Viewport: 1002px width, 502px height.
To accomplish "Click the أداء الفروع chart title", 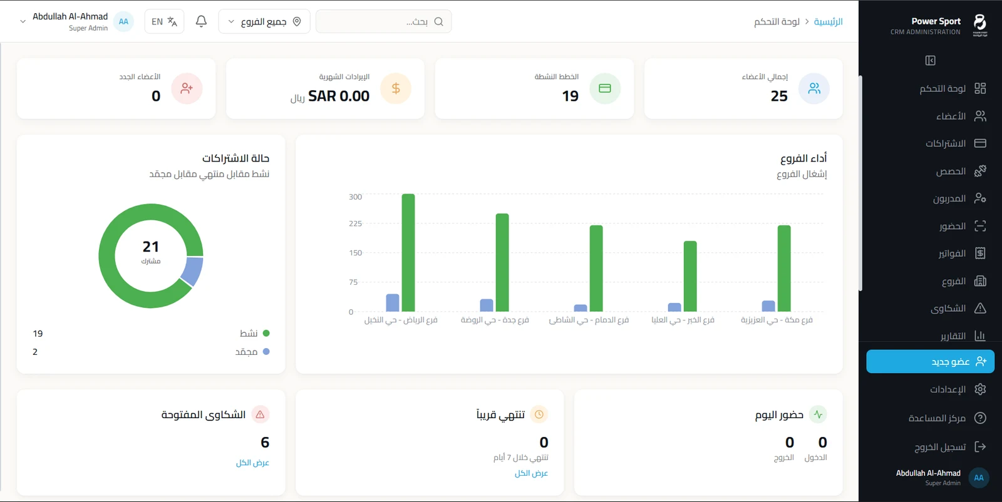I will point(803,158).
